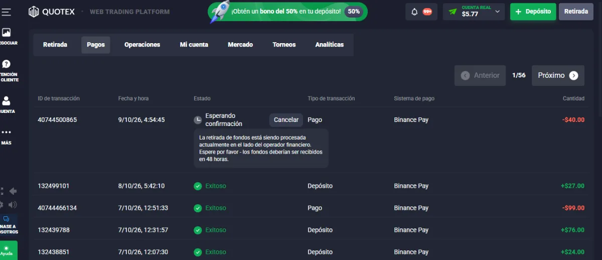602x260 pixels.
Task: Click Pago type in the 40744466134 row
Action: [315, 208]
